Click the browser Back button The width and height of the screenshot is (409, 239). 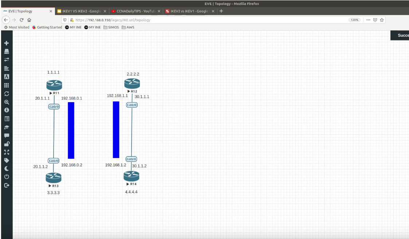click(6, 20)
